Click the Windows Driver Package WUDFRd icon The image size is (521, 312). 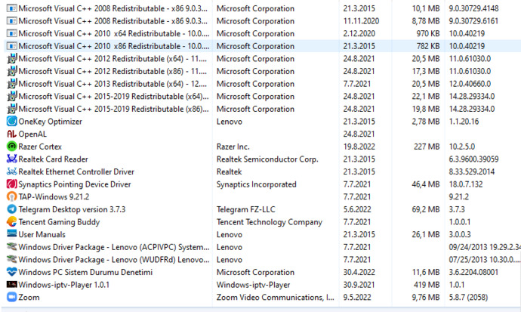(x=11, y=260)
